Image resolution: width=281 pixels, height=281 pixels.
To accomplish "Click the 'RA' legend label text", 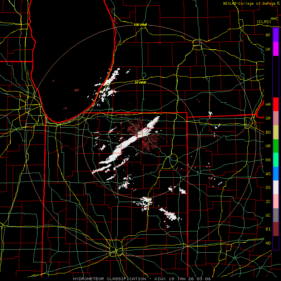I will pos(268,160).
